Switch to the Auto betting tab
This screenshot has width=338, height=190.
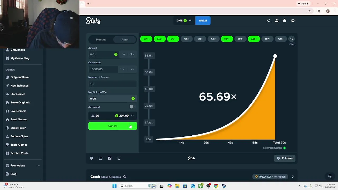[x=124, y=40]
